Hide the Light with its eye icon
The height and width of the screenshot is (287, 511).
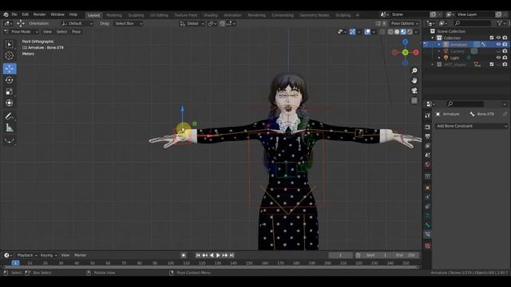(498, 58)
